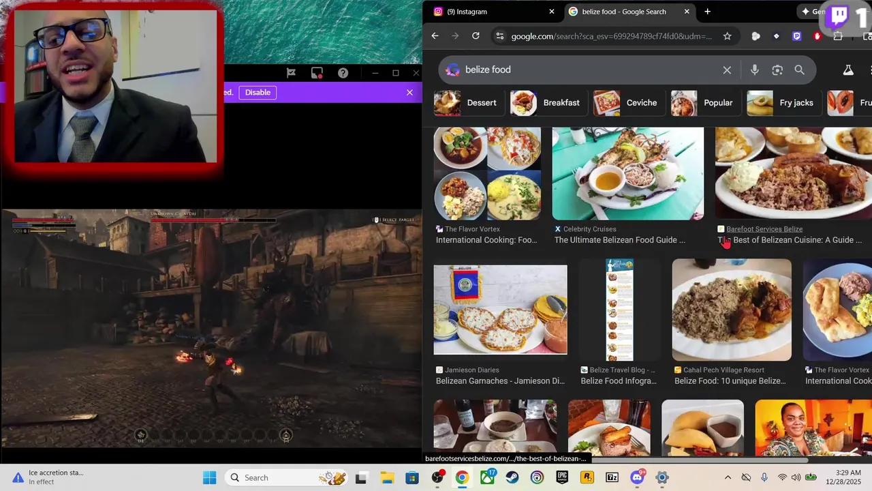Open the Barefoot Services Belize source link

(x=764, y=229)
